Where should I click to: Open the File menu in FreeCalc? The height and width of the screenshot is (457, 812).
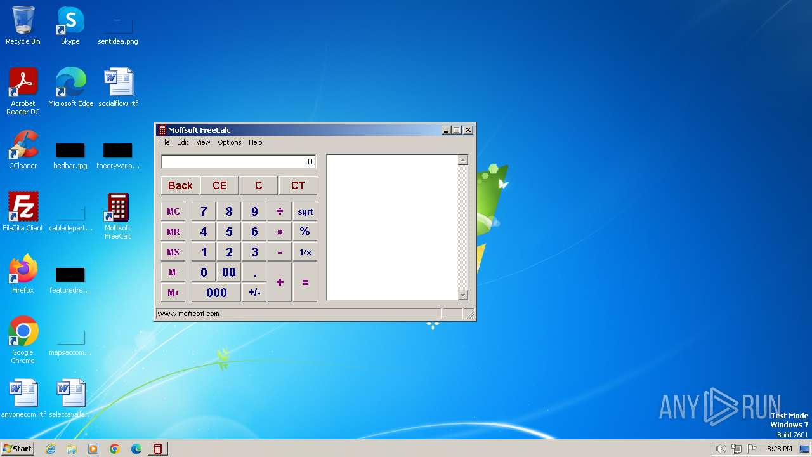tap(164, 142)
